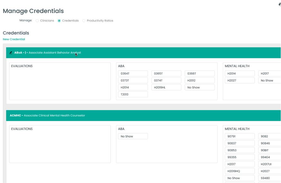
Task: Click the edit pencil icon beside ABxA
Action: click(x=11, y=53)
